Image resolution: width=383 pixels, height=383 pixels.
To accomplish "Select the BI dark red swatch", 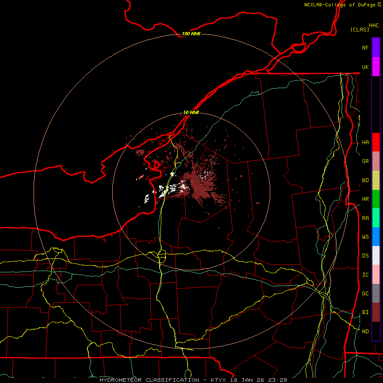I will 376,312.
